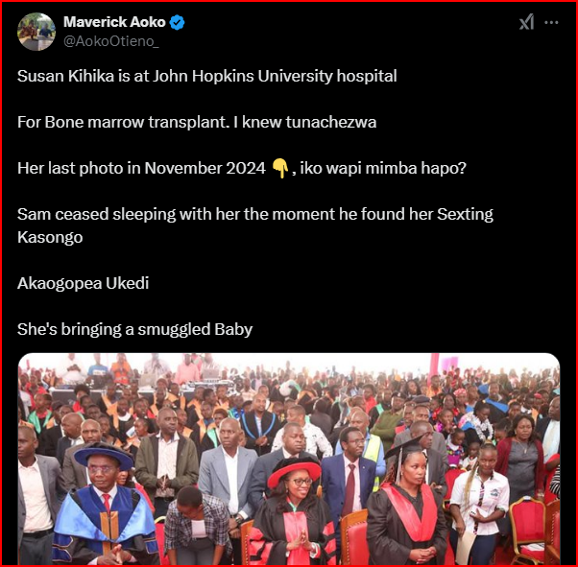Screen dimensions: 578x567
Task: Click the 'She's bringing a smuggled Baby' line
Action: click(134, 329)
